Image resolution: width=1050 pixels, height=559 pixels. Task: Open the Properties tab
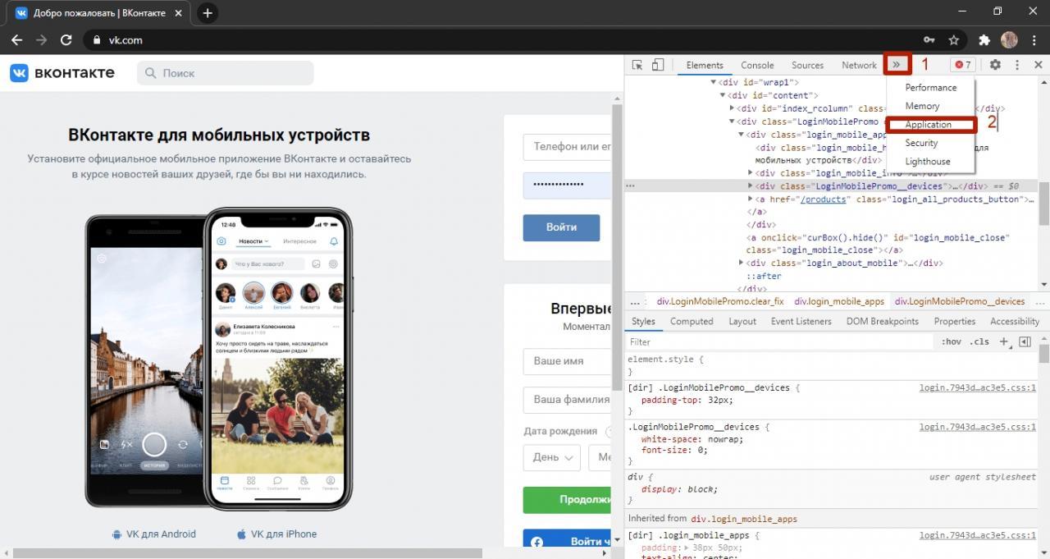click(x=954, y=321)
